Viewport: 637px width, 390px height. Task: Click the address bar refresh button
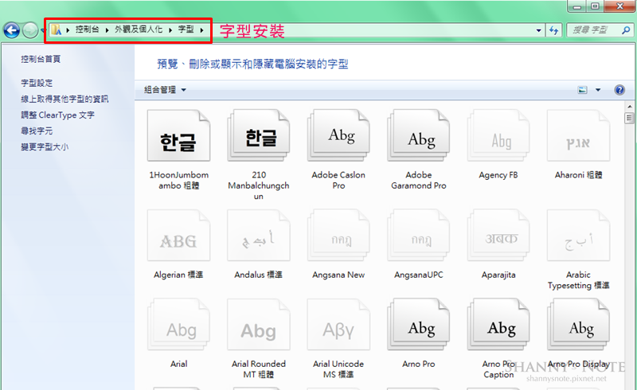[x=553, y=30]
